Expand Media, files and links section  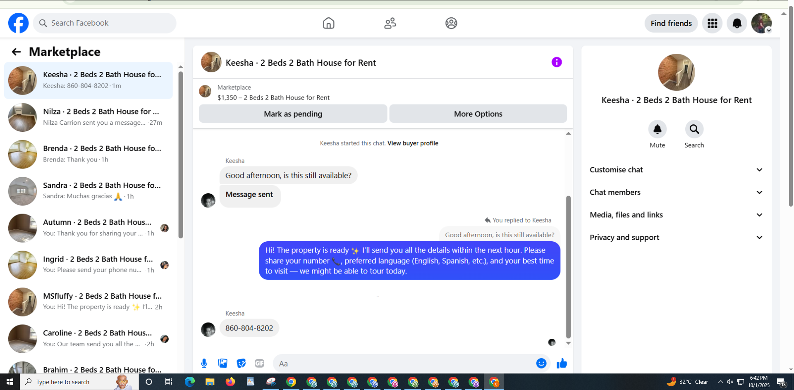pos(676,215)
